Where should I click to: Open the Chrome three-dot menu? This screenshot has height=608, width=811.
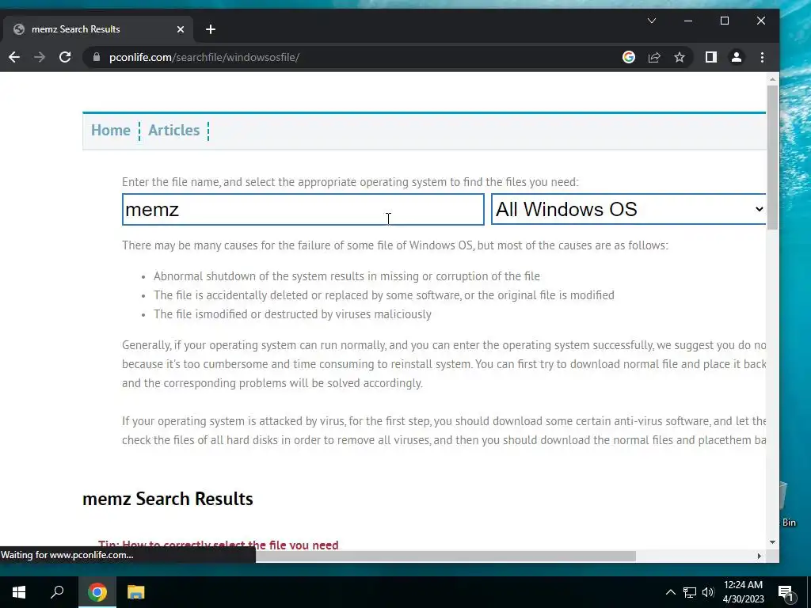762,57
